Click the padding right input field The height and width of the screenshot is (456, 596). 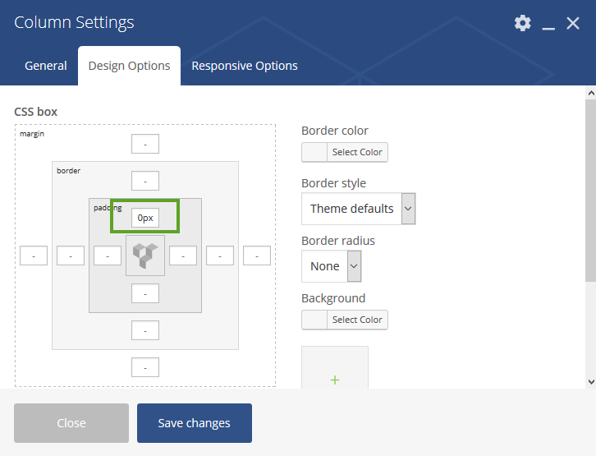pyautogui.click(x=183, y=256)
